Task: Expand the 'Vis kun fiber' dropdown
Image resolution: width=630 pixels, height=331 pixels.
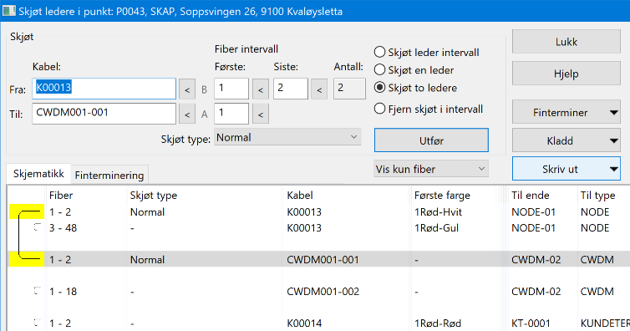Action: click(431, 169)
